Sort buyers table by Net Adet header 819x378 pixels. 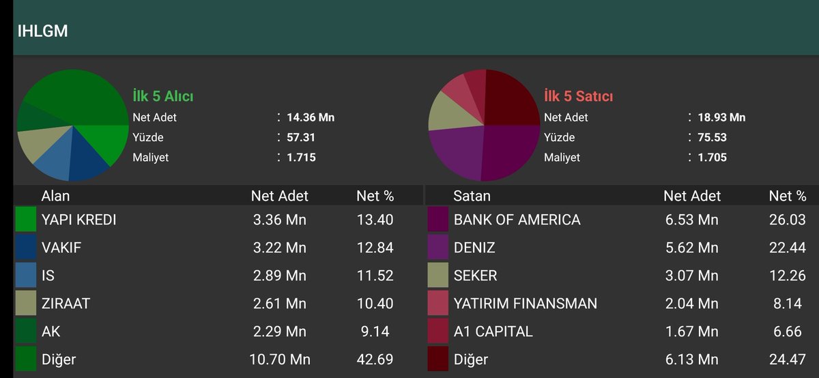(280, 196)
